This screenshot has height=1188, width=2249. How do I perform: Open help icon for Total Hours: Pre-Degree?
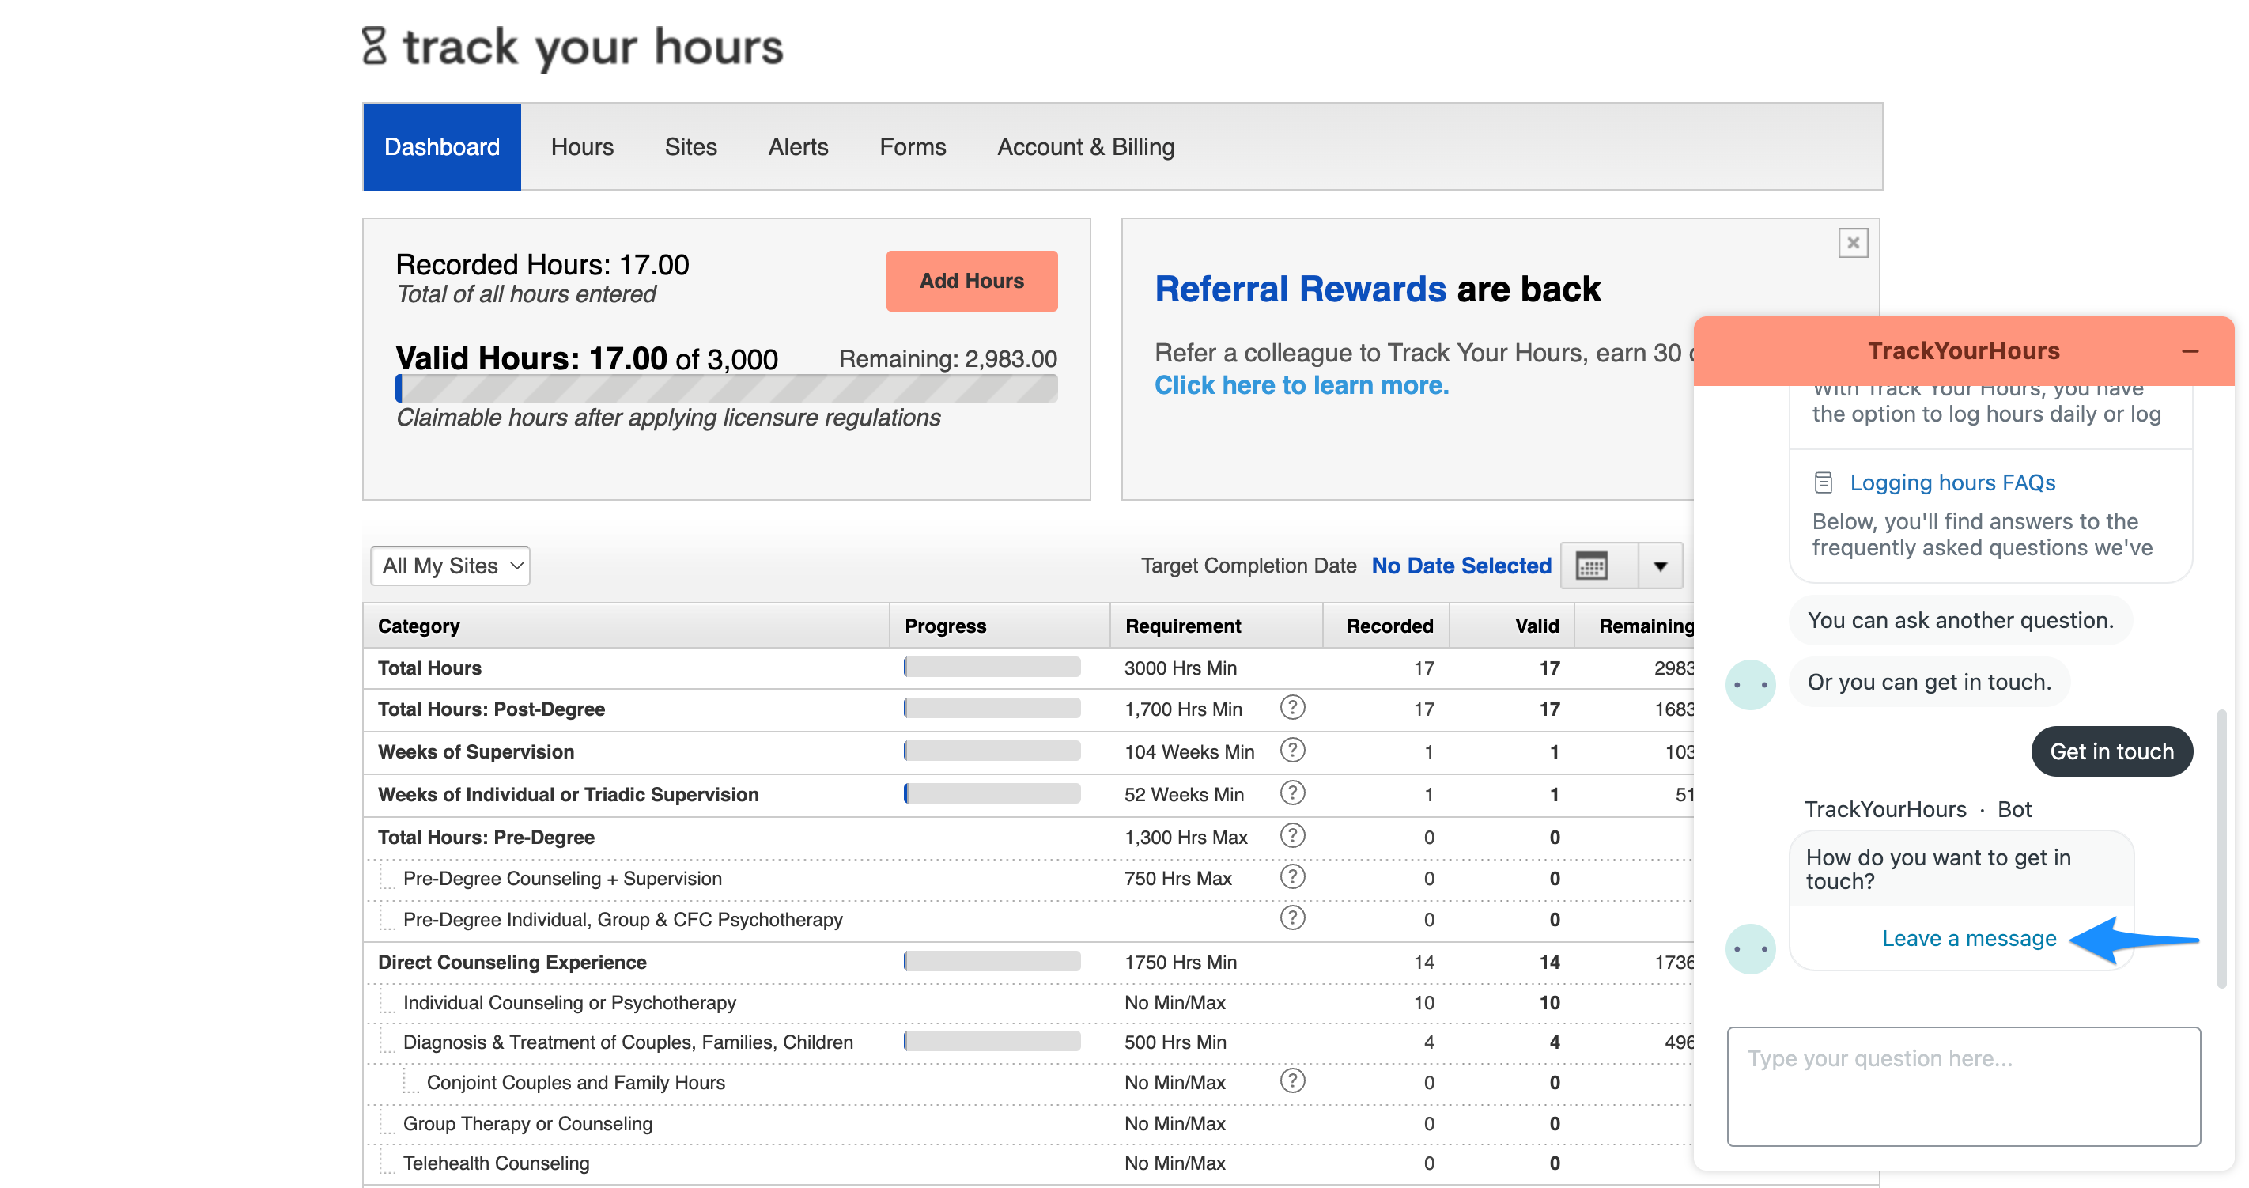tap(1292, 836)
